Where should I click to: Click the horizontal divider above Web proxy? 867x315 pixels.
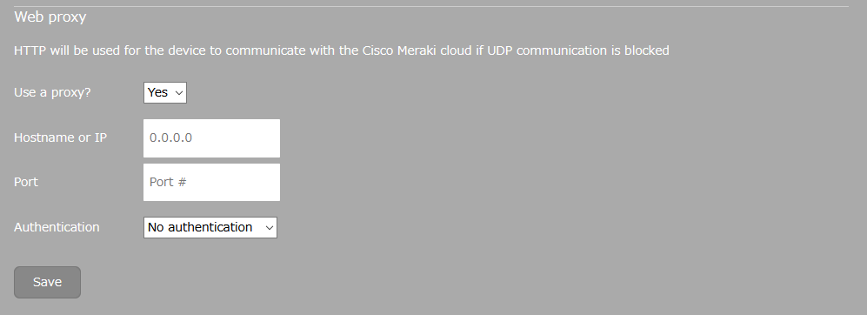[x=430, y=7]
